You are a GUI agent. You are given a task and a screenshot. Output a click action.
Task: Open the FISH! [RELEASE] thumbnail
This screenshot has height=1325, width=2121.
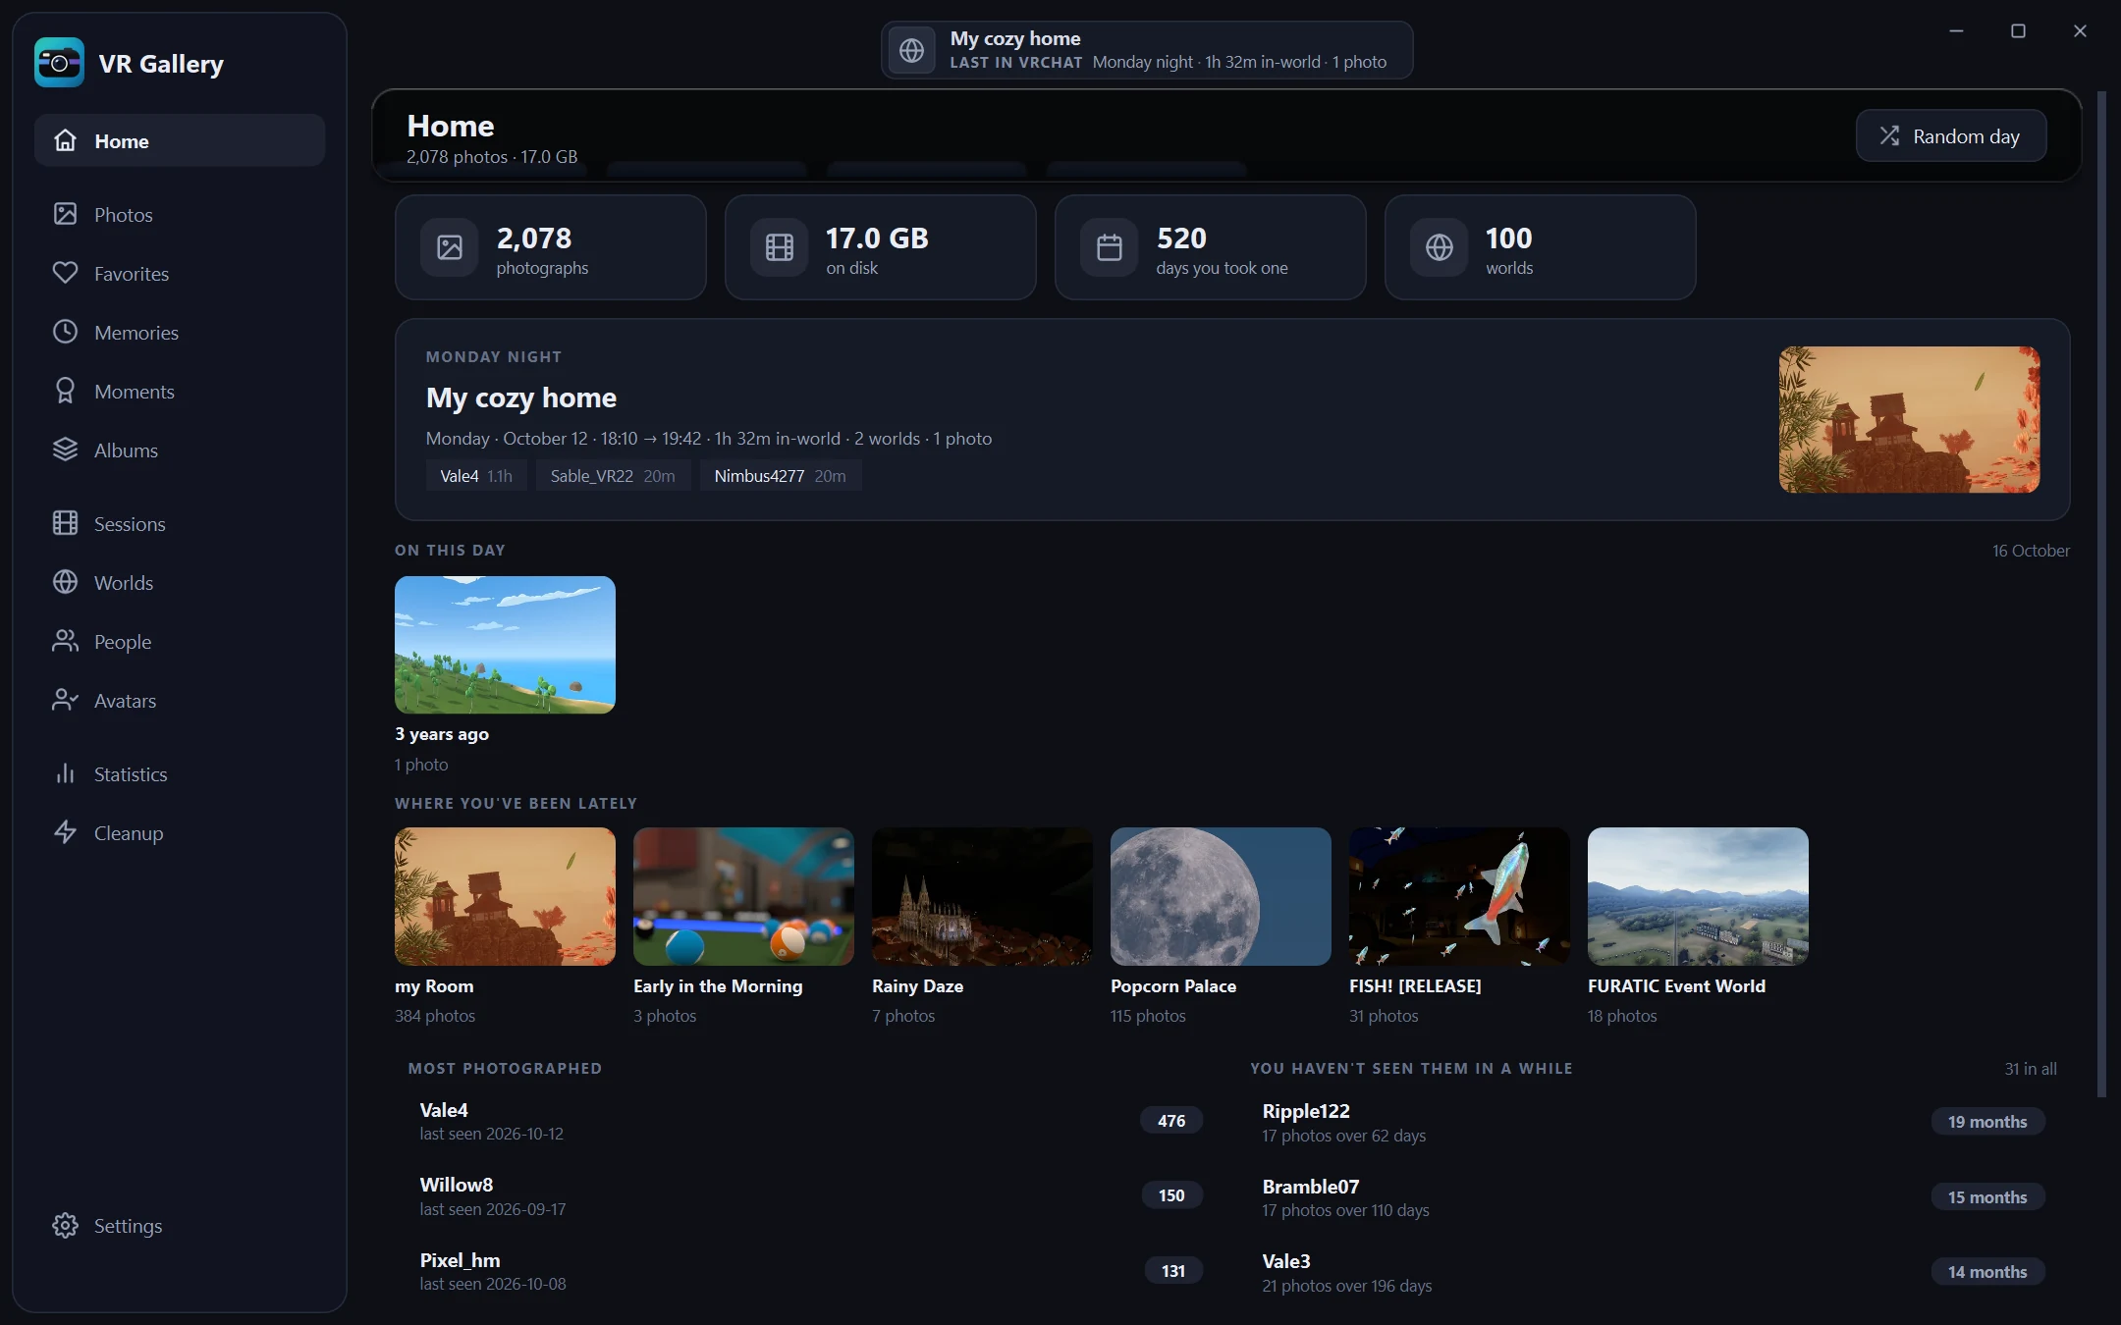tap(1459, 896)
